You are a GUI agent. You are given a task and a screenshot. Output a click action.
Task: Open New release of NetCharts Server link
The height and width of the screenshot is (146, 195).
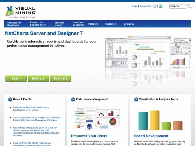(36, 132)
